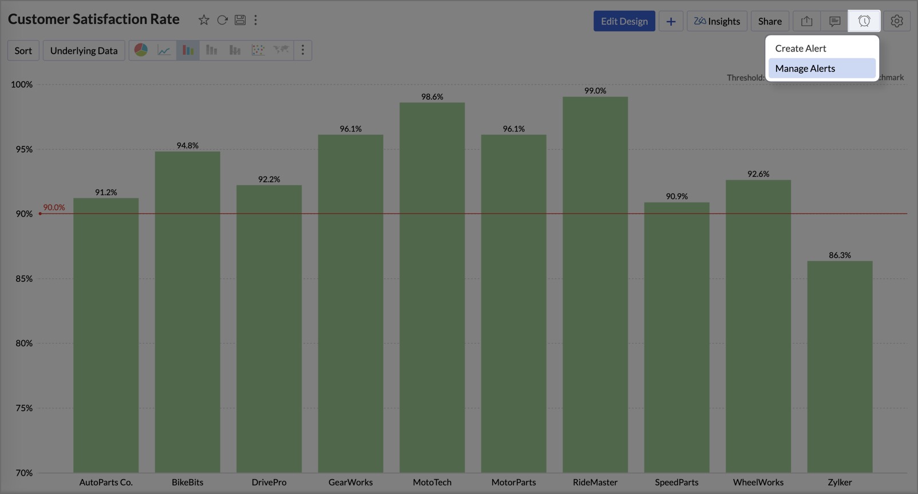Screen dimensions: 918x494
Task: Open the Underlying Data view
Action: [x=84, y=50]
